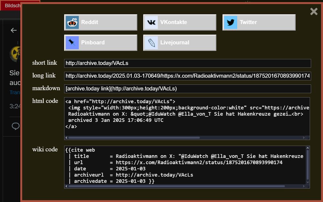Click the 'html code' label

pyautogui.click(x=45, y=101)
